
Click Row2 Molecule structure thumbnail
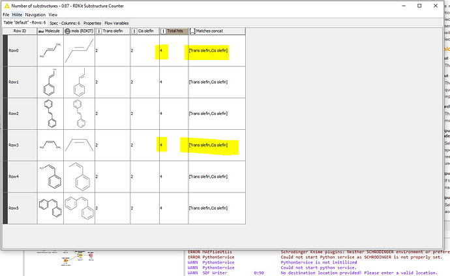click(50, 114)
